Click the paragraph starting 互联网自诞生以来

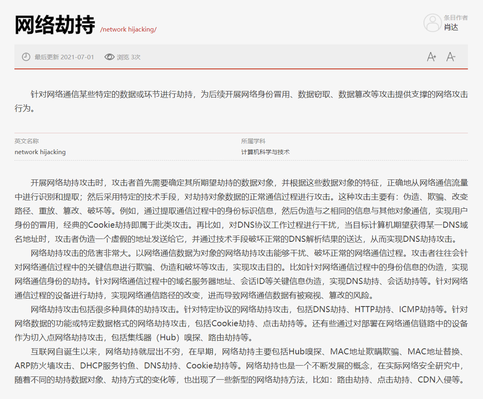pyautogui.click(x=241, y=366)
